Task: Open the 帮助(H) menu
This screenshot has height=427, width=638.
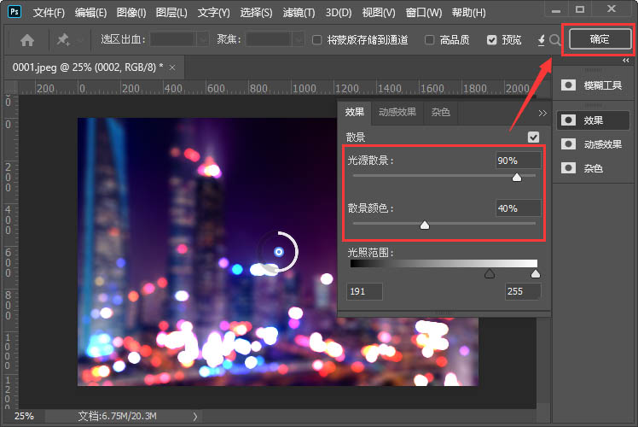Action: (x=469, y=13)
